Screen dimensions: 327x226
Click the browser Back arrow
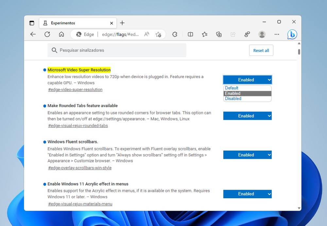tap(33, 34)
